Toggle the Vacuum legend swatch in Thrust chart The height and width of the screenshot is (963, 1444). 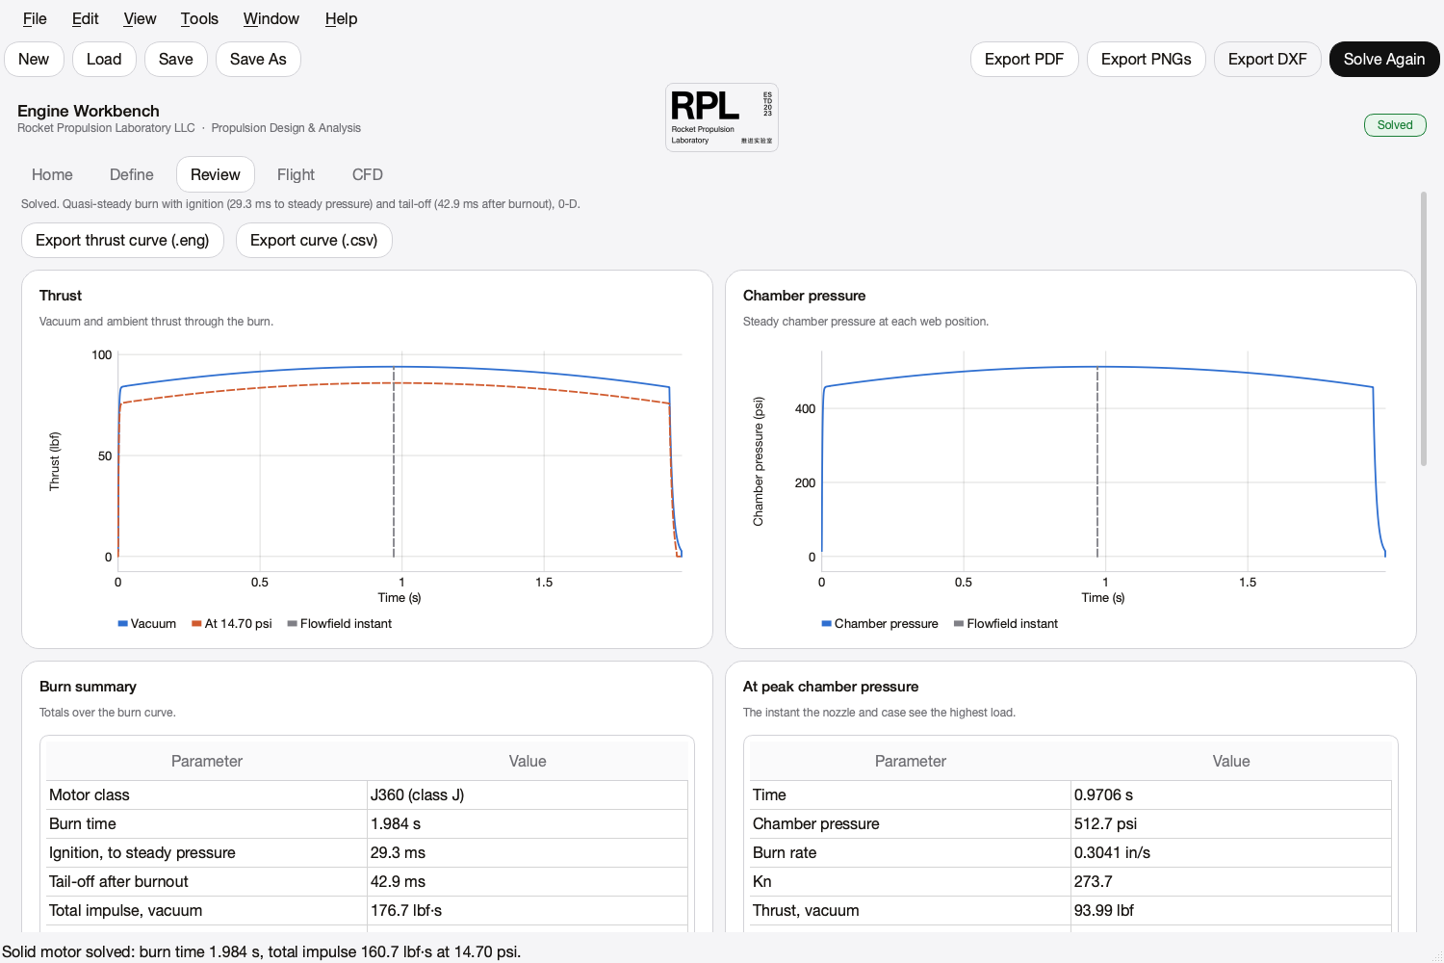tap(123, 624)
